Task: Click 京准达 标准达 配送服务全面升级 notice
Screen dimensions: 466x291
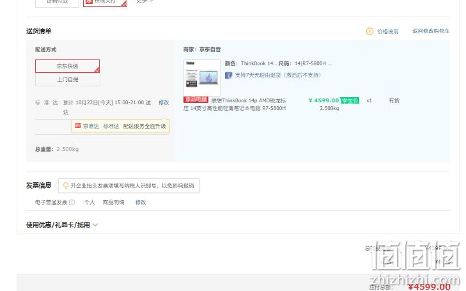Action: coord(120,126)
